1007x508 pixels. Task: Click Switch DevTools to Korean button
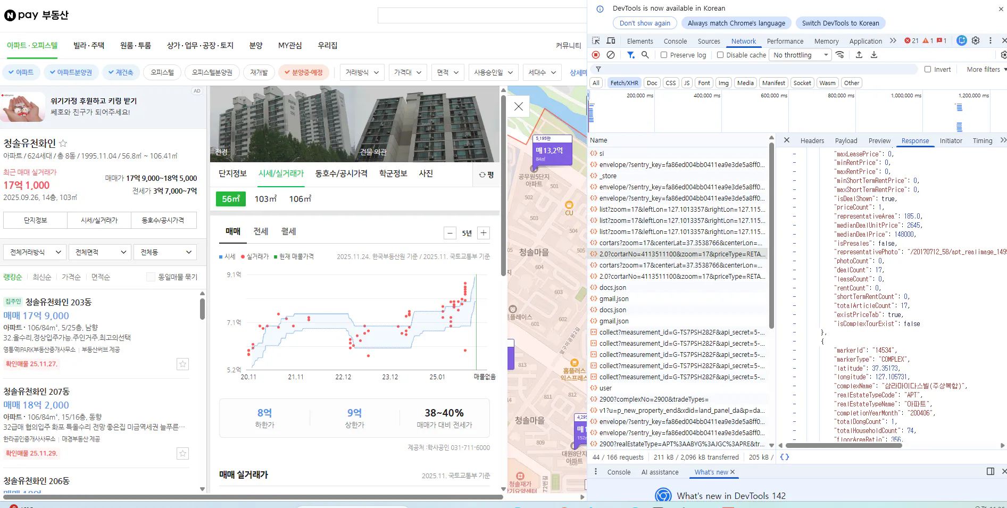coord(840,23)
